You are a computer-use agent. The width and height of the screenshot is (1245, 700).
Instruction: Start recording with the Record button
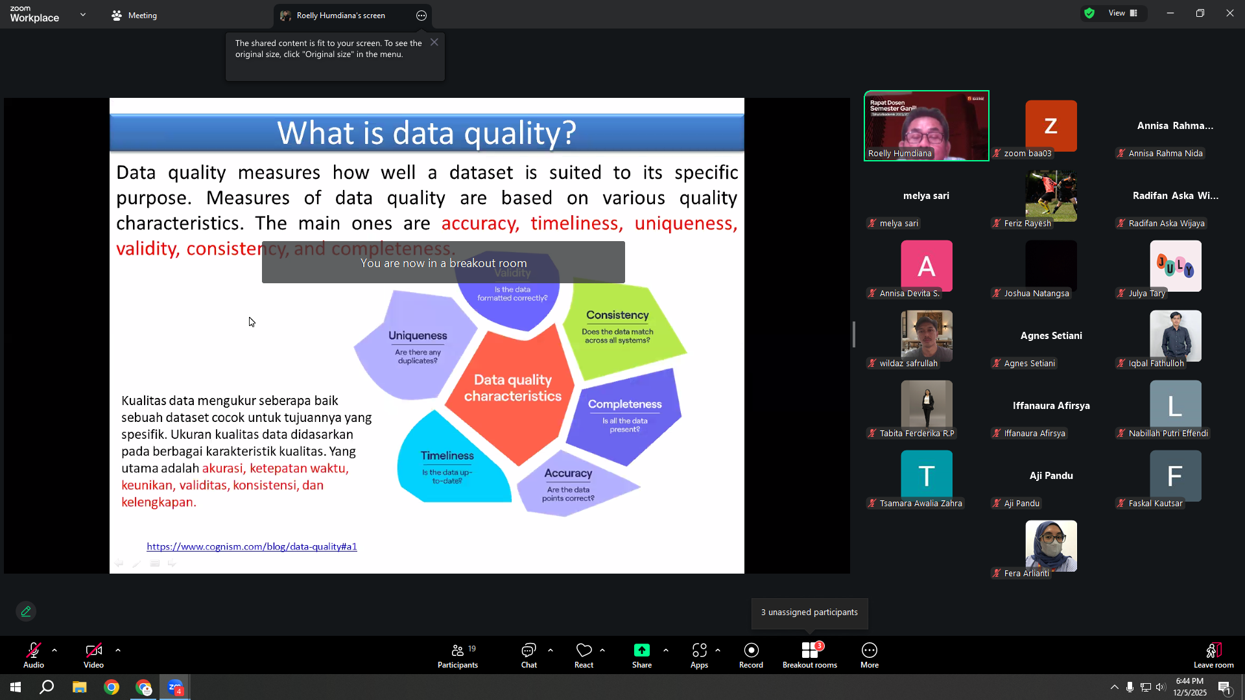pyautogui.click(x=751, y=655)
